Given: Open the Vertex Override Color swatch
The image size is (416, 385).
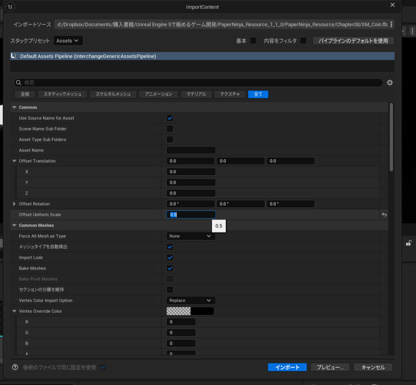Looking at the screenshot, I should coord(190,311).
